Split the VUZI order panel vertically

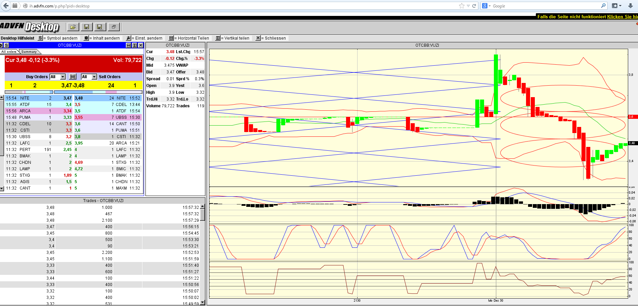[x=135, y=45]
